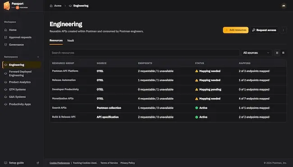This screenshot has width=293, height=167.
Task: Click the warning icon for Developer Productivity
Action: (197, 89)
